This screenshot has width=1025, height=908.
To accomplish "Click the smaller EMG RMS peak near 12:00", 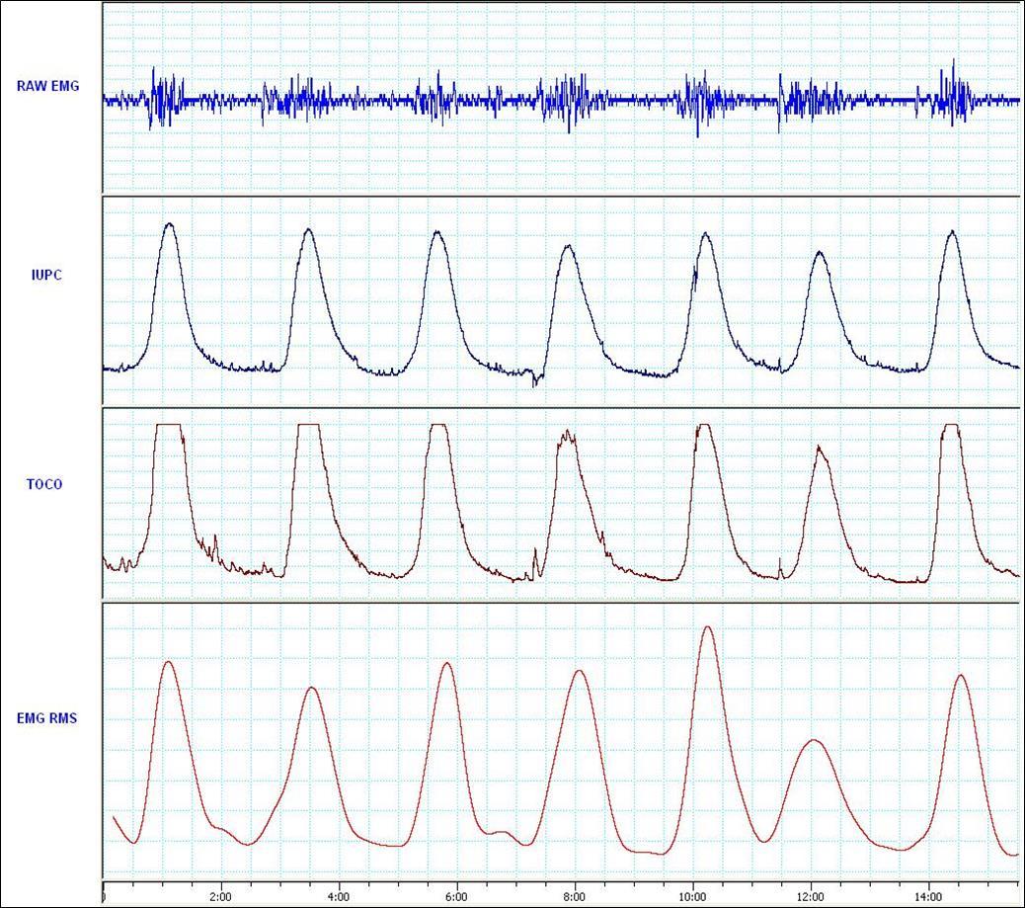I will [815, 739].
